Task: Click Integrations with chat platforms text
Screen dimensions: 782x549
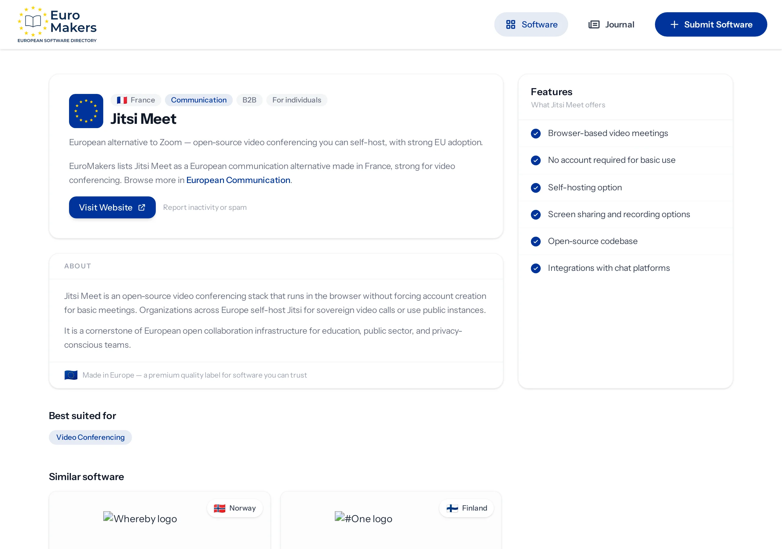Action: tap(608, 268)
